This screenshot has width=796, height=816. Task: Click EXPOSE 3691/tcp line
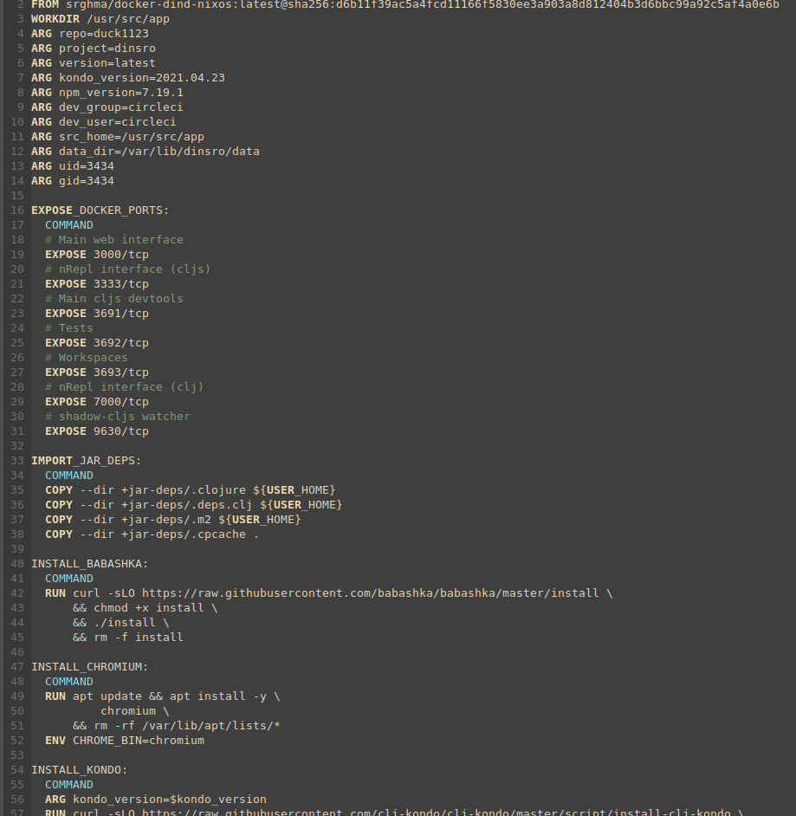[x=97, y=314]
